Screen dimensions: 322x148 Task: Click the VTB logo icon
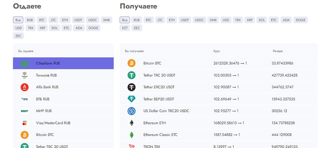(24, 99)
